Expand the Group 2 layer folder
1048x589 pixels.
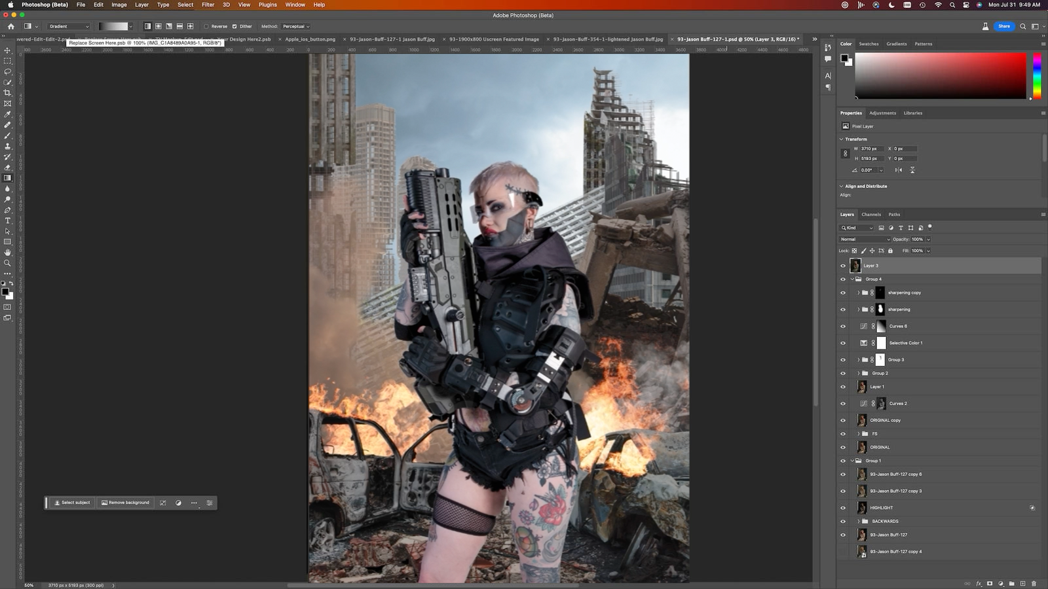coord(859,373)
